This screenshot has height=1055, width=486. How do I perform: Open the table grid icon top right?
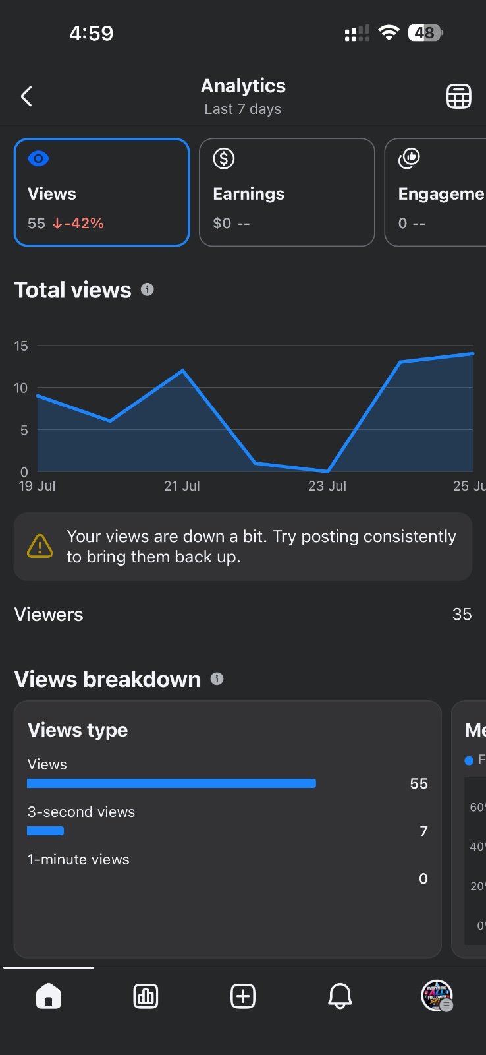pyautogui.click(x=459, y=96)
